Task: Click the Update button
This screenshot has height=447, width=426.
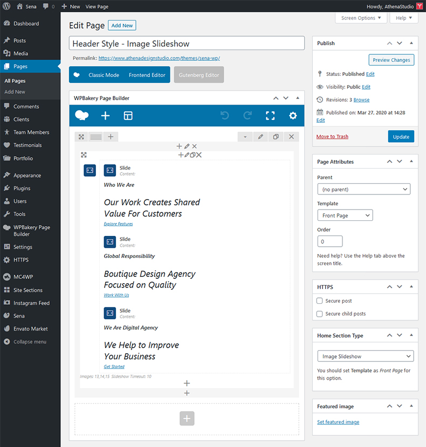Action: tap(401, 137)
